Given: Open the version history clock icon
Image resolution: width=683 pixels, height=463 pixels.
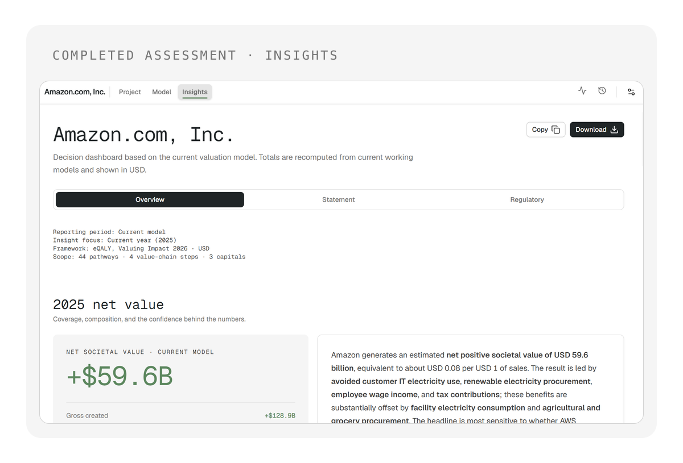Looking at the screenshot, I should [602, 91].
